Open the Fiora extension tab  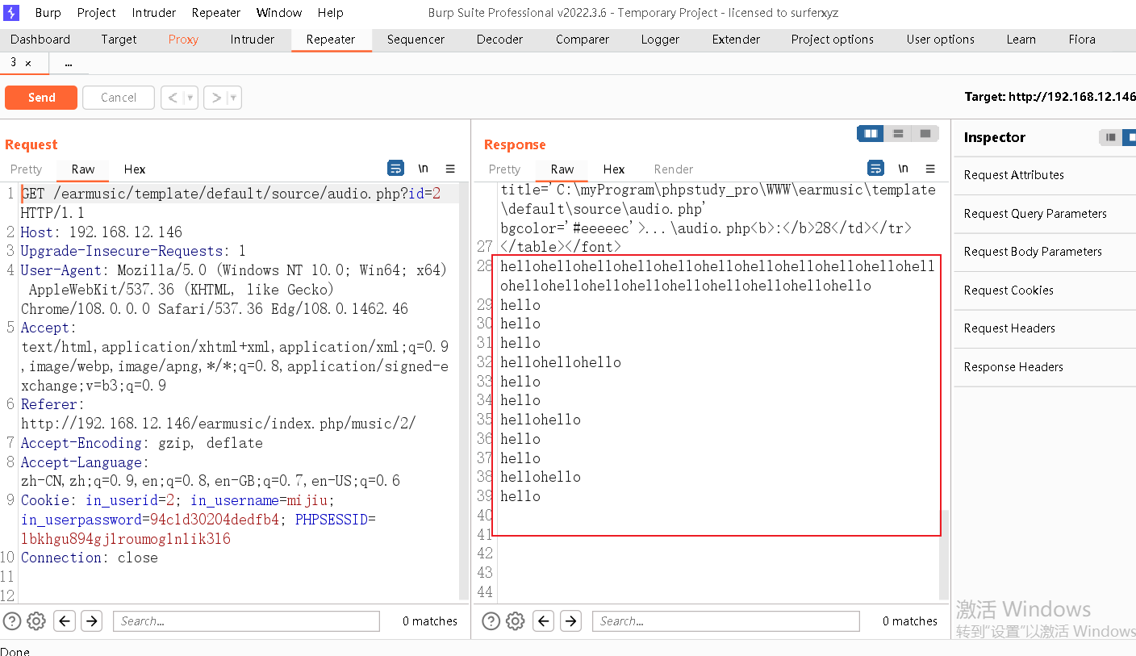click(1082, 40)
